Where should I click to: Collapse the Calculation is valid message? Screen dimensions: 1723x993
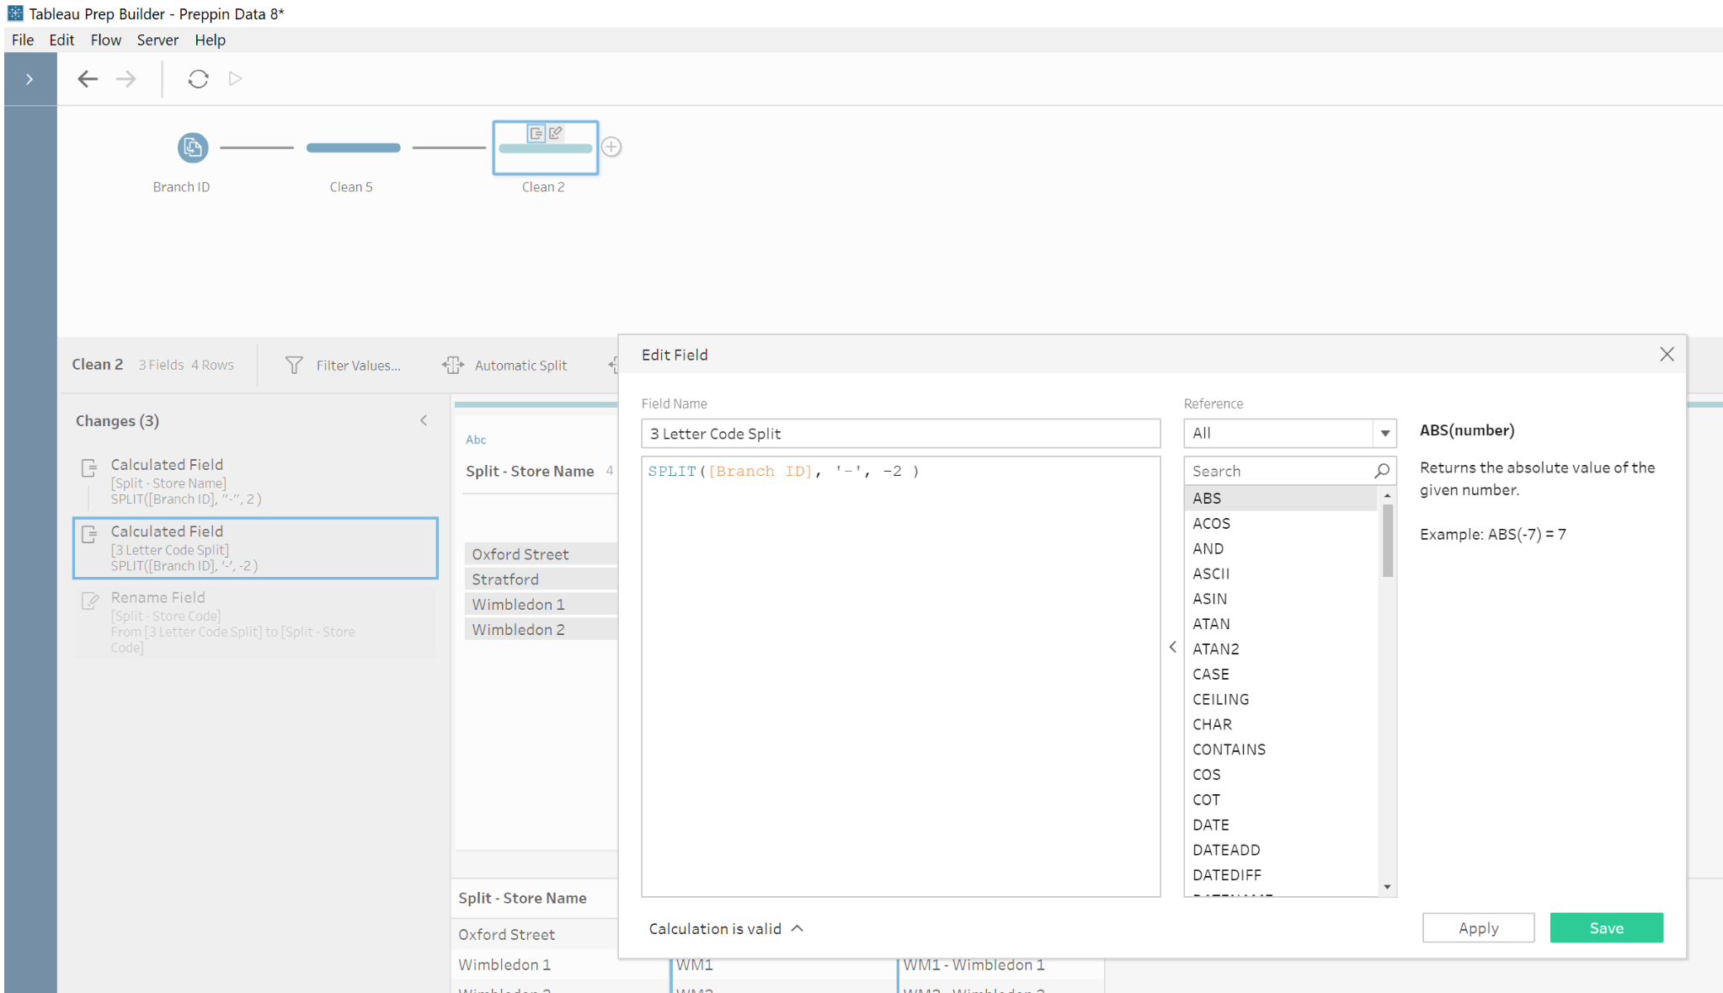(797, 928)
